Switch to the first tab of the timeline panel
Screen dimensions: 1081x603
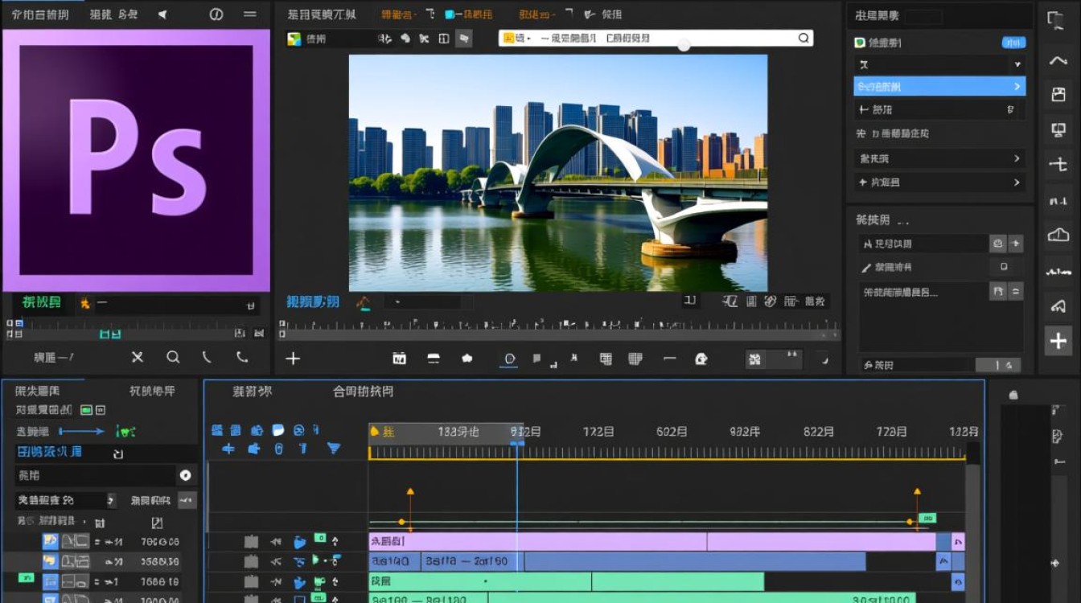pos(253,392)
